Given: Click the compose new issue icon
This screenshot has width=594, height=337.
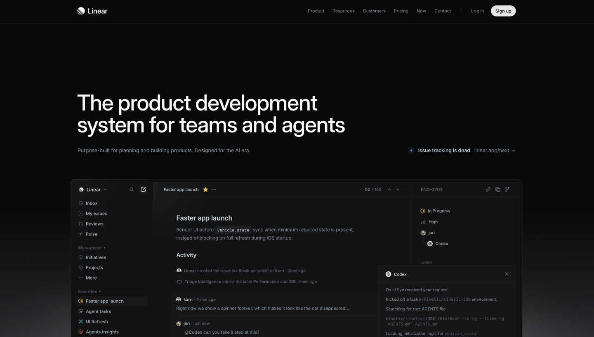Looking at the screenshot, I should pyautogui.click(x=143, y=189).
